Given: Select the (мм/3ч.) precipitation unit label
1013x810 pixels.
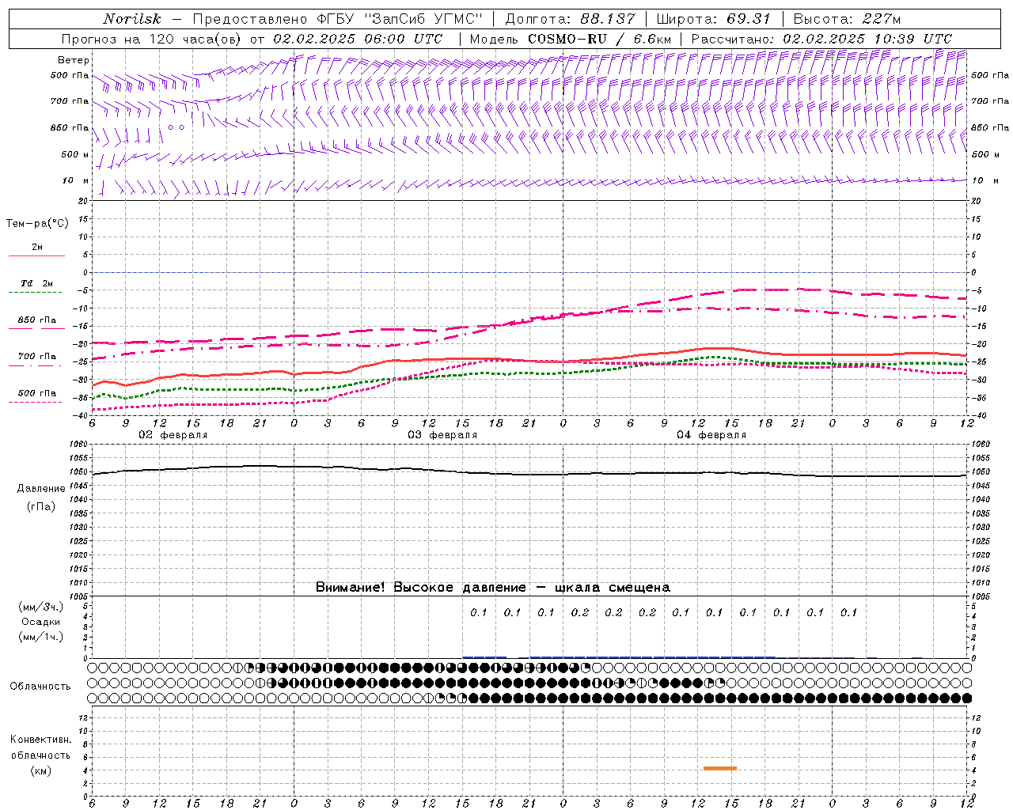Looking at the screenshot, I should coord(40,607).
